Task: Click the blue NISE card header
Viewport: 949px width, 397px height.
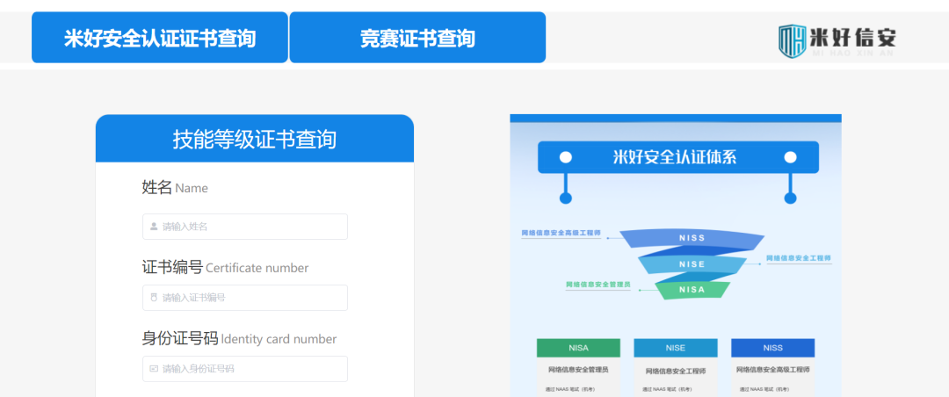Action: [676, 348]
